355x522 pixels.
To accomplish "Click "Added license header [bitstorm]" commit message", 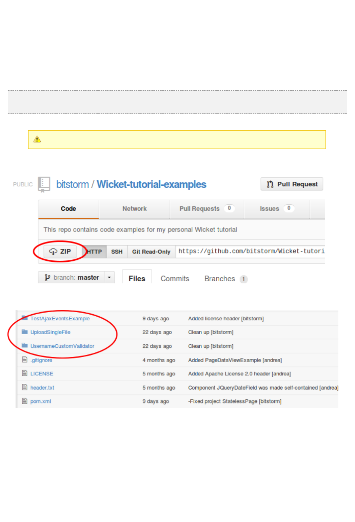I will pyautogui.click(x=226, y=319).
